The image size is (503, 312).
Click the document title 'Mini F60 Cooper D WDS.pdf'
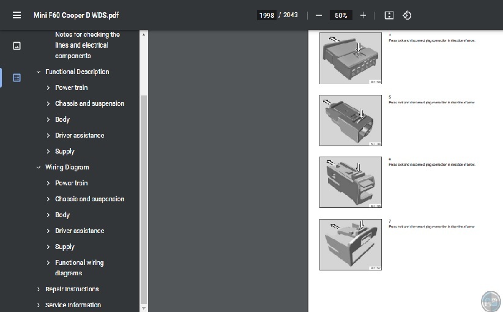pos(76,15)
